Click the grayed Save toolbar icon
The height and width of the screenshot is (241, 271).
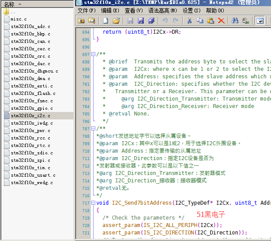130,21
